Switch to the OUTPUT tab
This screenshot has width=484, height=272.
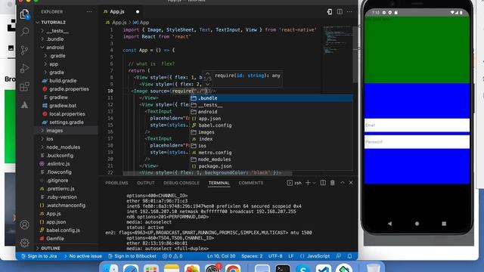coord(146,183)
